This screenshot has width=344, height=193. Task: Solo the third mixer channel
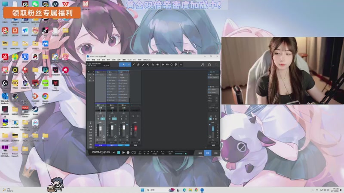(x=126, y=116)
